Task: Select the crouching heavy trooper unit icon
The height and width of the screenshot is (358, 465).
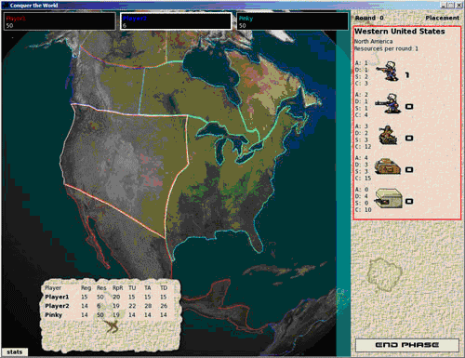Action: (x=388, y=135)
